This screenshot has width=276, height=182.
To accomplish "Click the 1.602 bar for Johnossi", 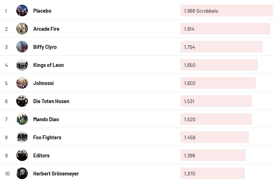I will pos(218,83).
